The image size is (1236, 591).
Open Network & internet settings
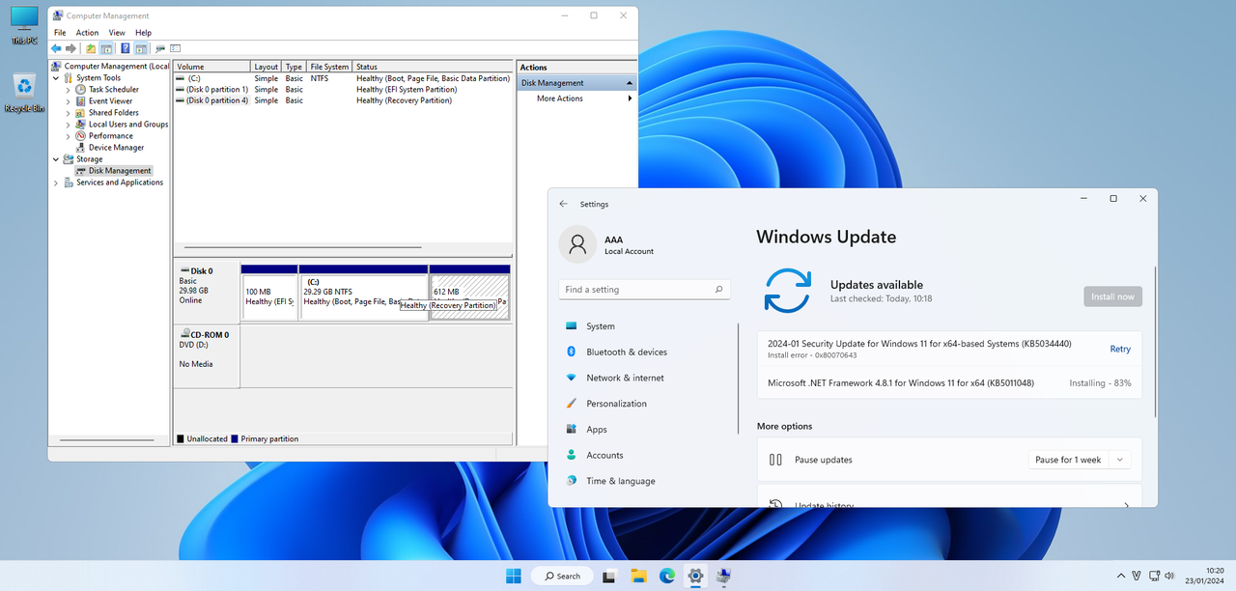point(647,378)
